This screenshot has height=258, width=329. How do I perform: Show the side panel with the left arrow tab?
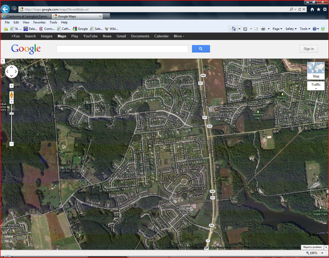coord(3,61)
